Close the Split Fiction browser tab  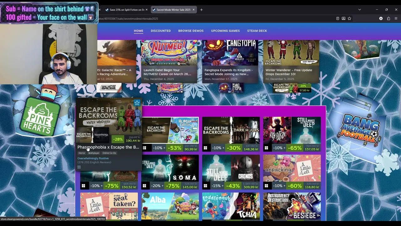tap(146, 10)
